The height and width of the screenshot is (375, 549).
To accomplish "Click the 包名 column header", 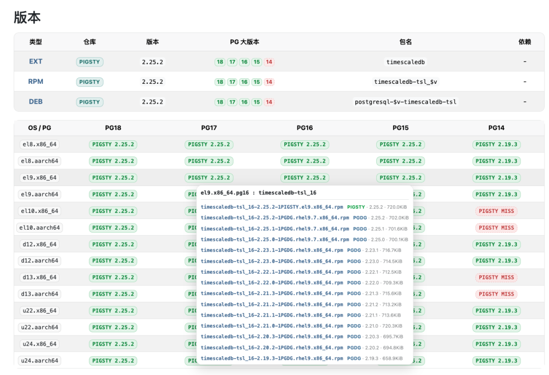I will [406, 42].
